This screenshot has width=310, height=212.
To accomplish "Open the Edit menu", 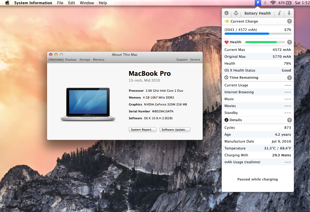I will tap(71, 3).
